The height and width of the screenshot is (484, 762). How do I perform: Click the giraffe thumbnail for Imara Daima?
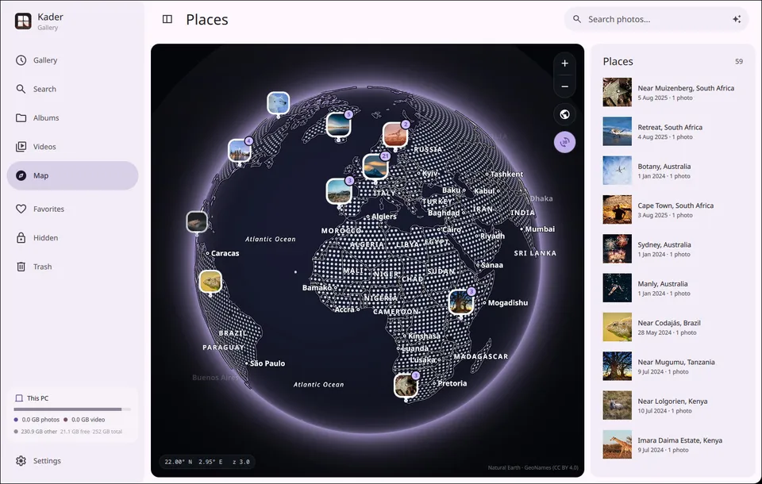pos(618,444)
